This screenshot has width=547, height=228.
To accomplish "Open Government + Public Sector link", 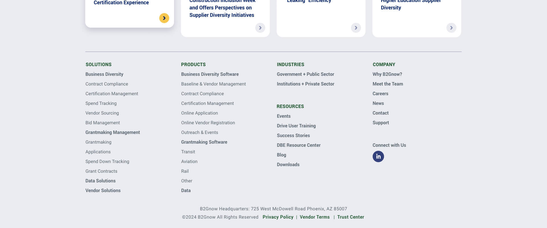I will [x=305, y=74].
